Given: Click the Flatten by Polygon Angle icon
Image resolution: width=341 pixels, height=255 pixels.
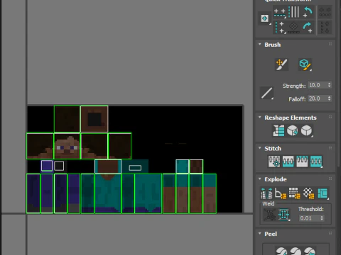Looking at the screenshot, I should pos(281,193).
